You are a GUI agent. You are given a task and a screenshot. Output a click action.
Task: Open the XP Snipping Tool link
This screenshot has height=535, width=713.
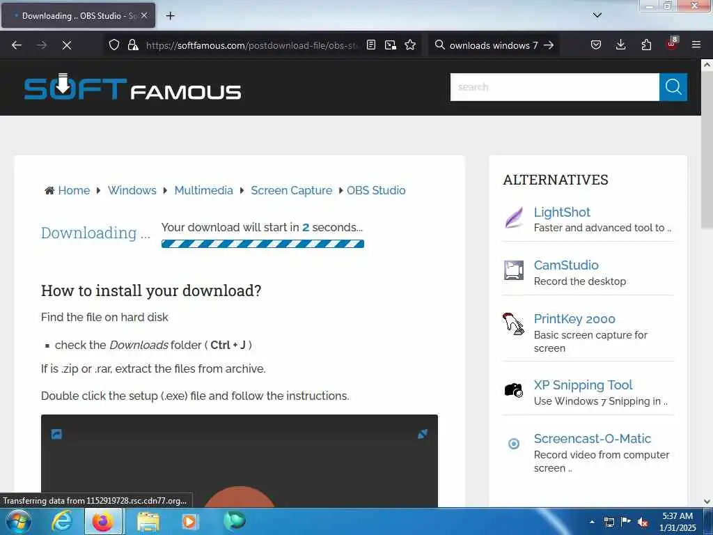583,385
